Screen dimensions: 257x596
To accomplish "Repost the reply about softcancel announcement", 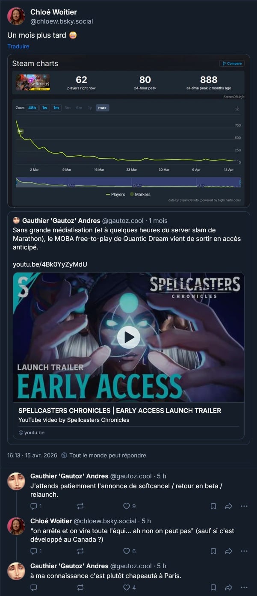I will 80,506.
